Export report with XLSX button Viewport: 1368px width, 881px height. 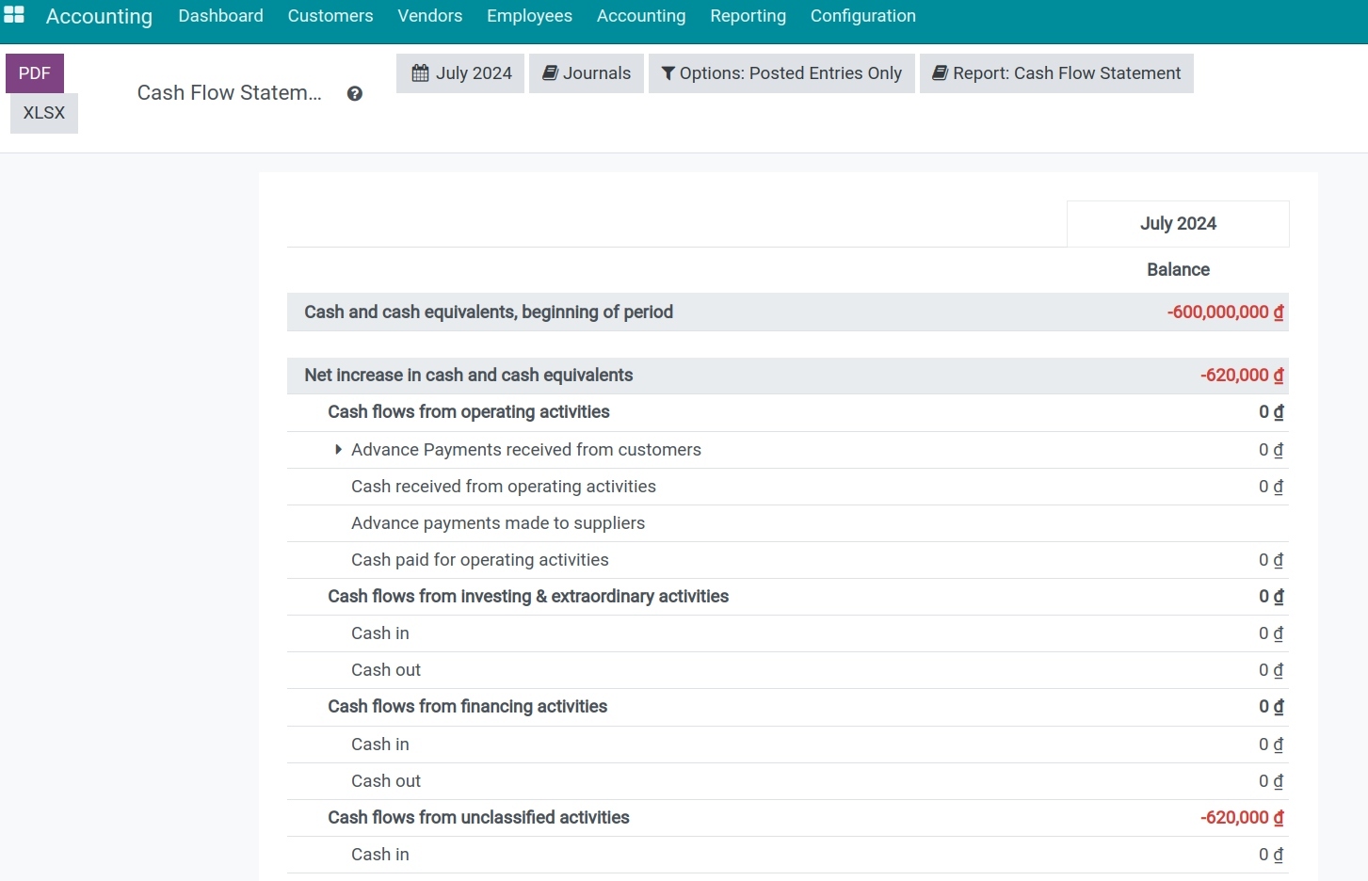pos(44,113)
